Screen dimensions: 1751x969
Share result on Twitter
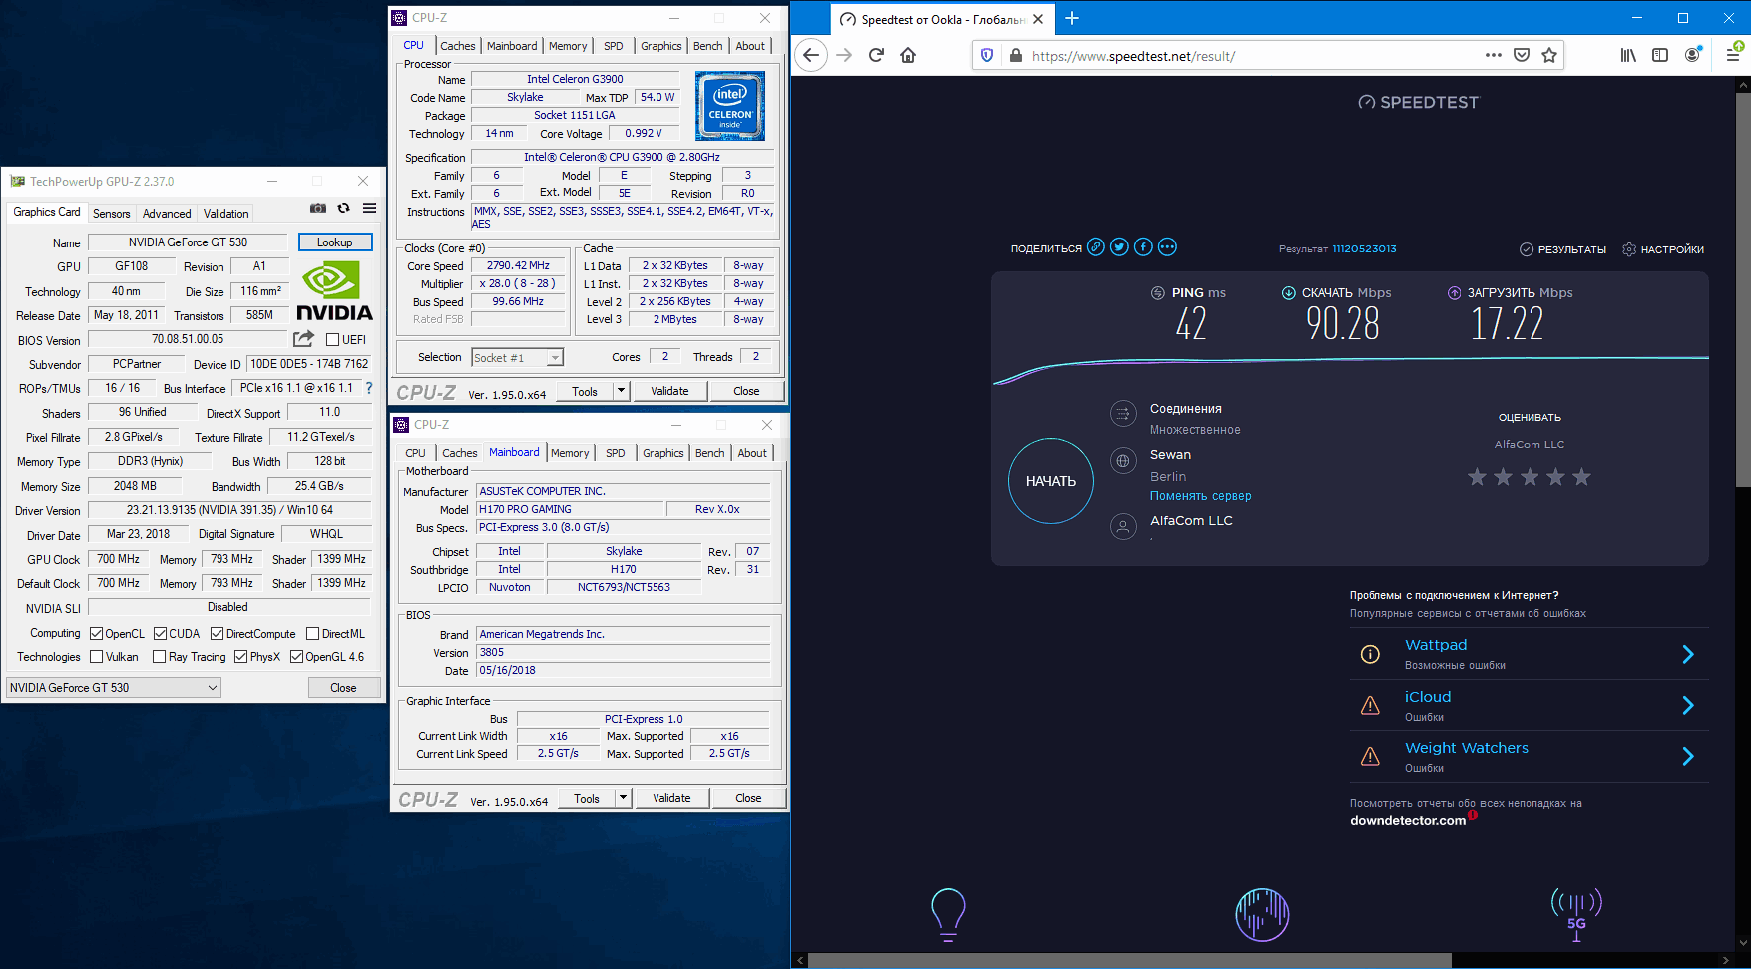pos(1119,247)
